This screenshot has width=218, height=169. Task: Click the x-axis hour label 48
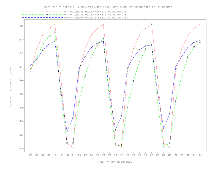click(127, 155)
